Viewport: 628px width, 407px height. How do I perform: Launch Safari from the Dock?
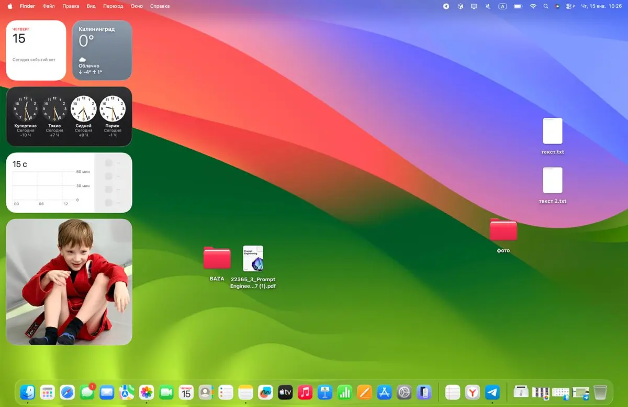(68, 392)
